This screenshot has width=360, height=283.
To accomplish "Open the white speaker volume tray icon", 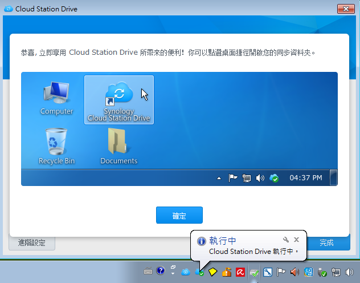I will [x=349, y=272].
